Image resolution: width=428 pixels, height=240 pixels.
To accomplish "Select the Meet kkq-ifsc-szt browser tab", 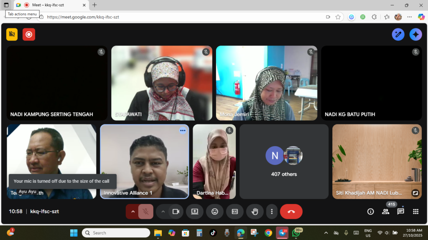I will point(50,5).
